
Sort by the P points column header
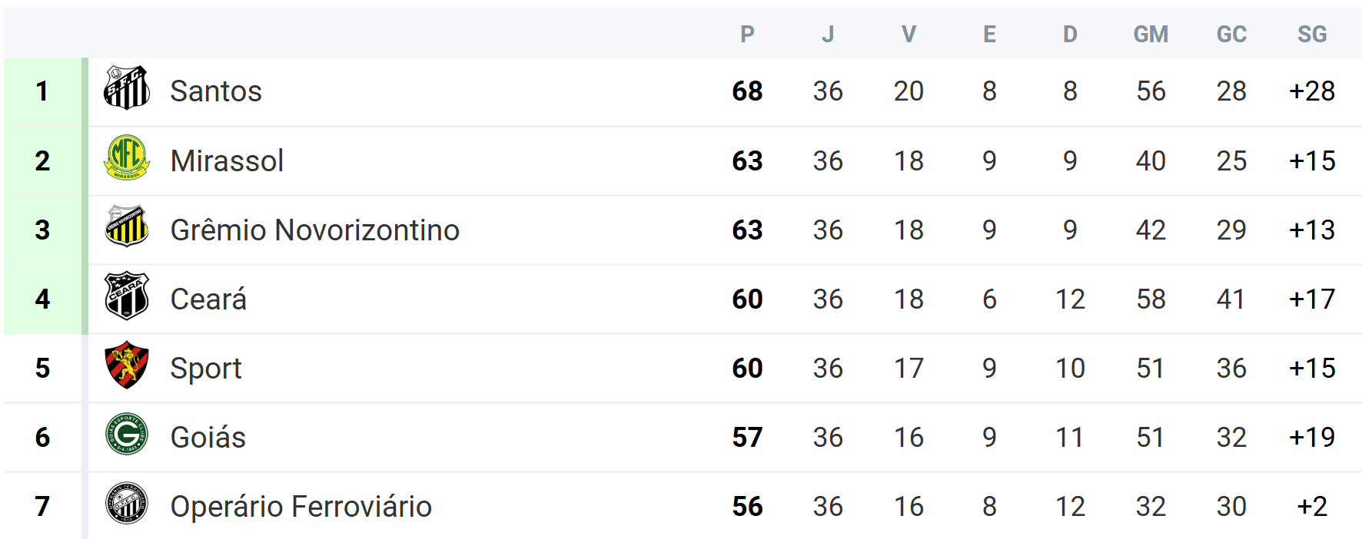pos(747,35)
